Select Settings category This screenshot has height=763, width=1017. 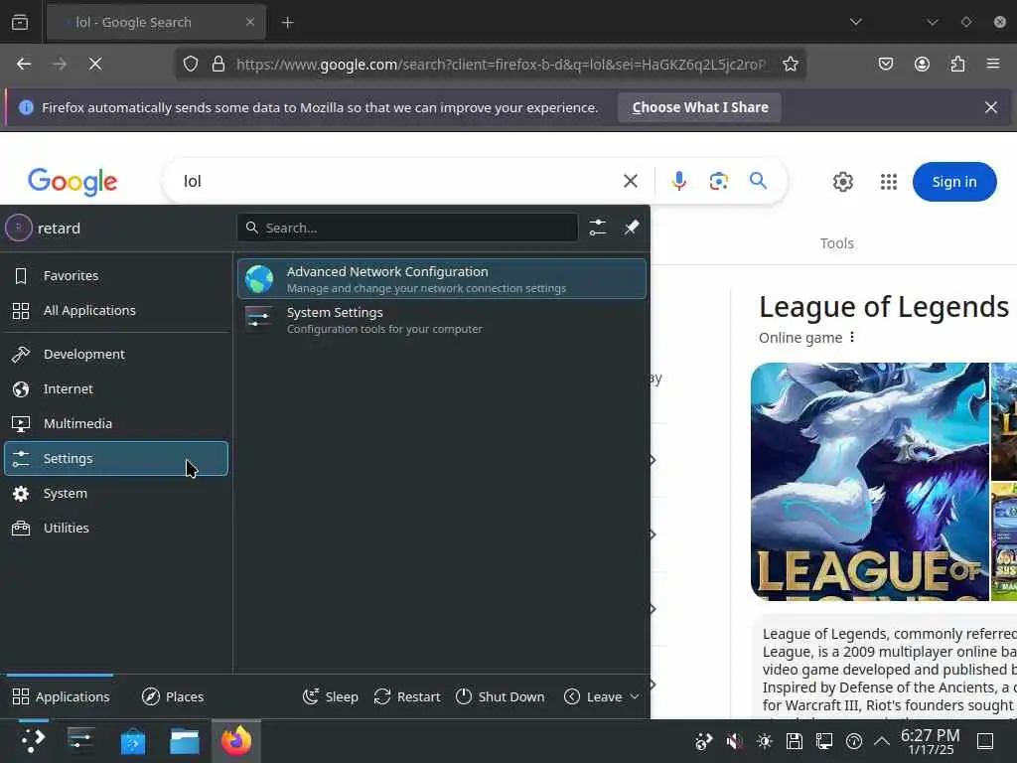[116, 459]
